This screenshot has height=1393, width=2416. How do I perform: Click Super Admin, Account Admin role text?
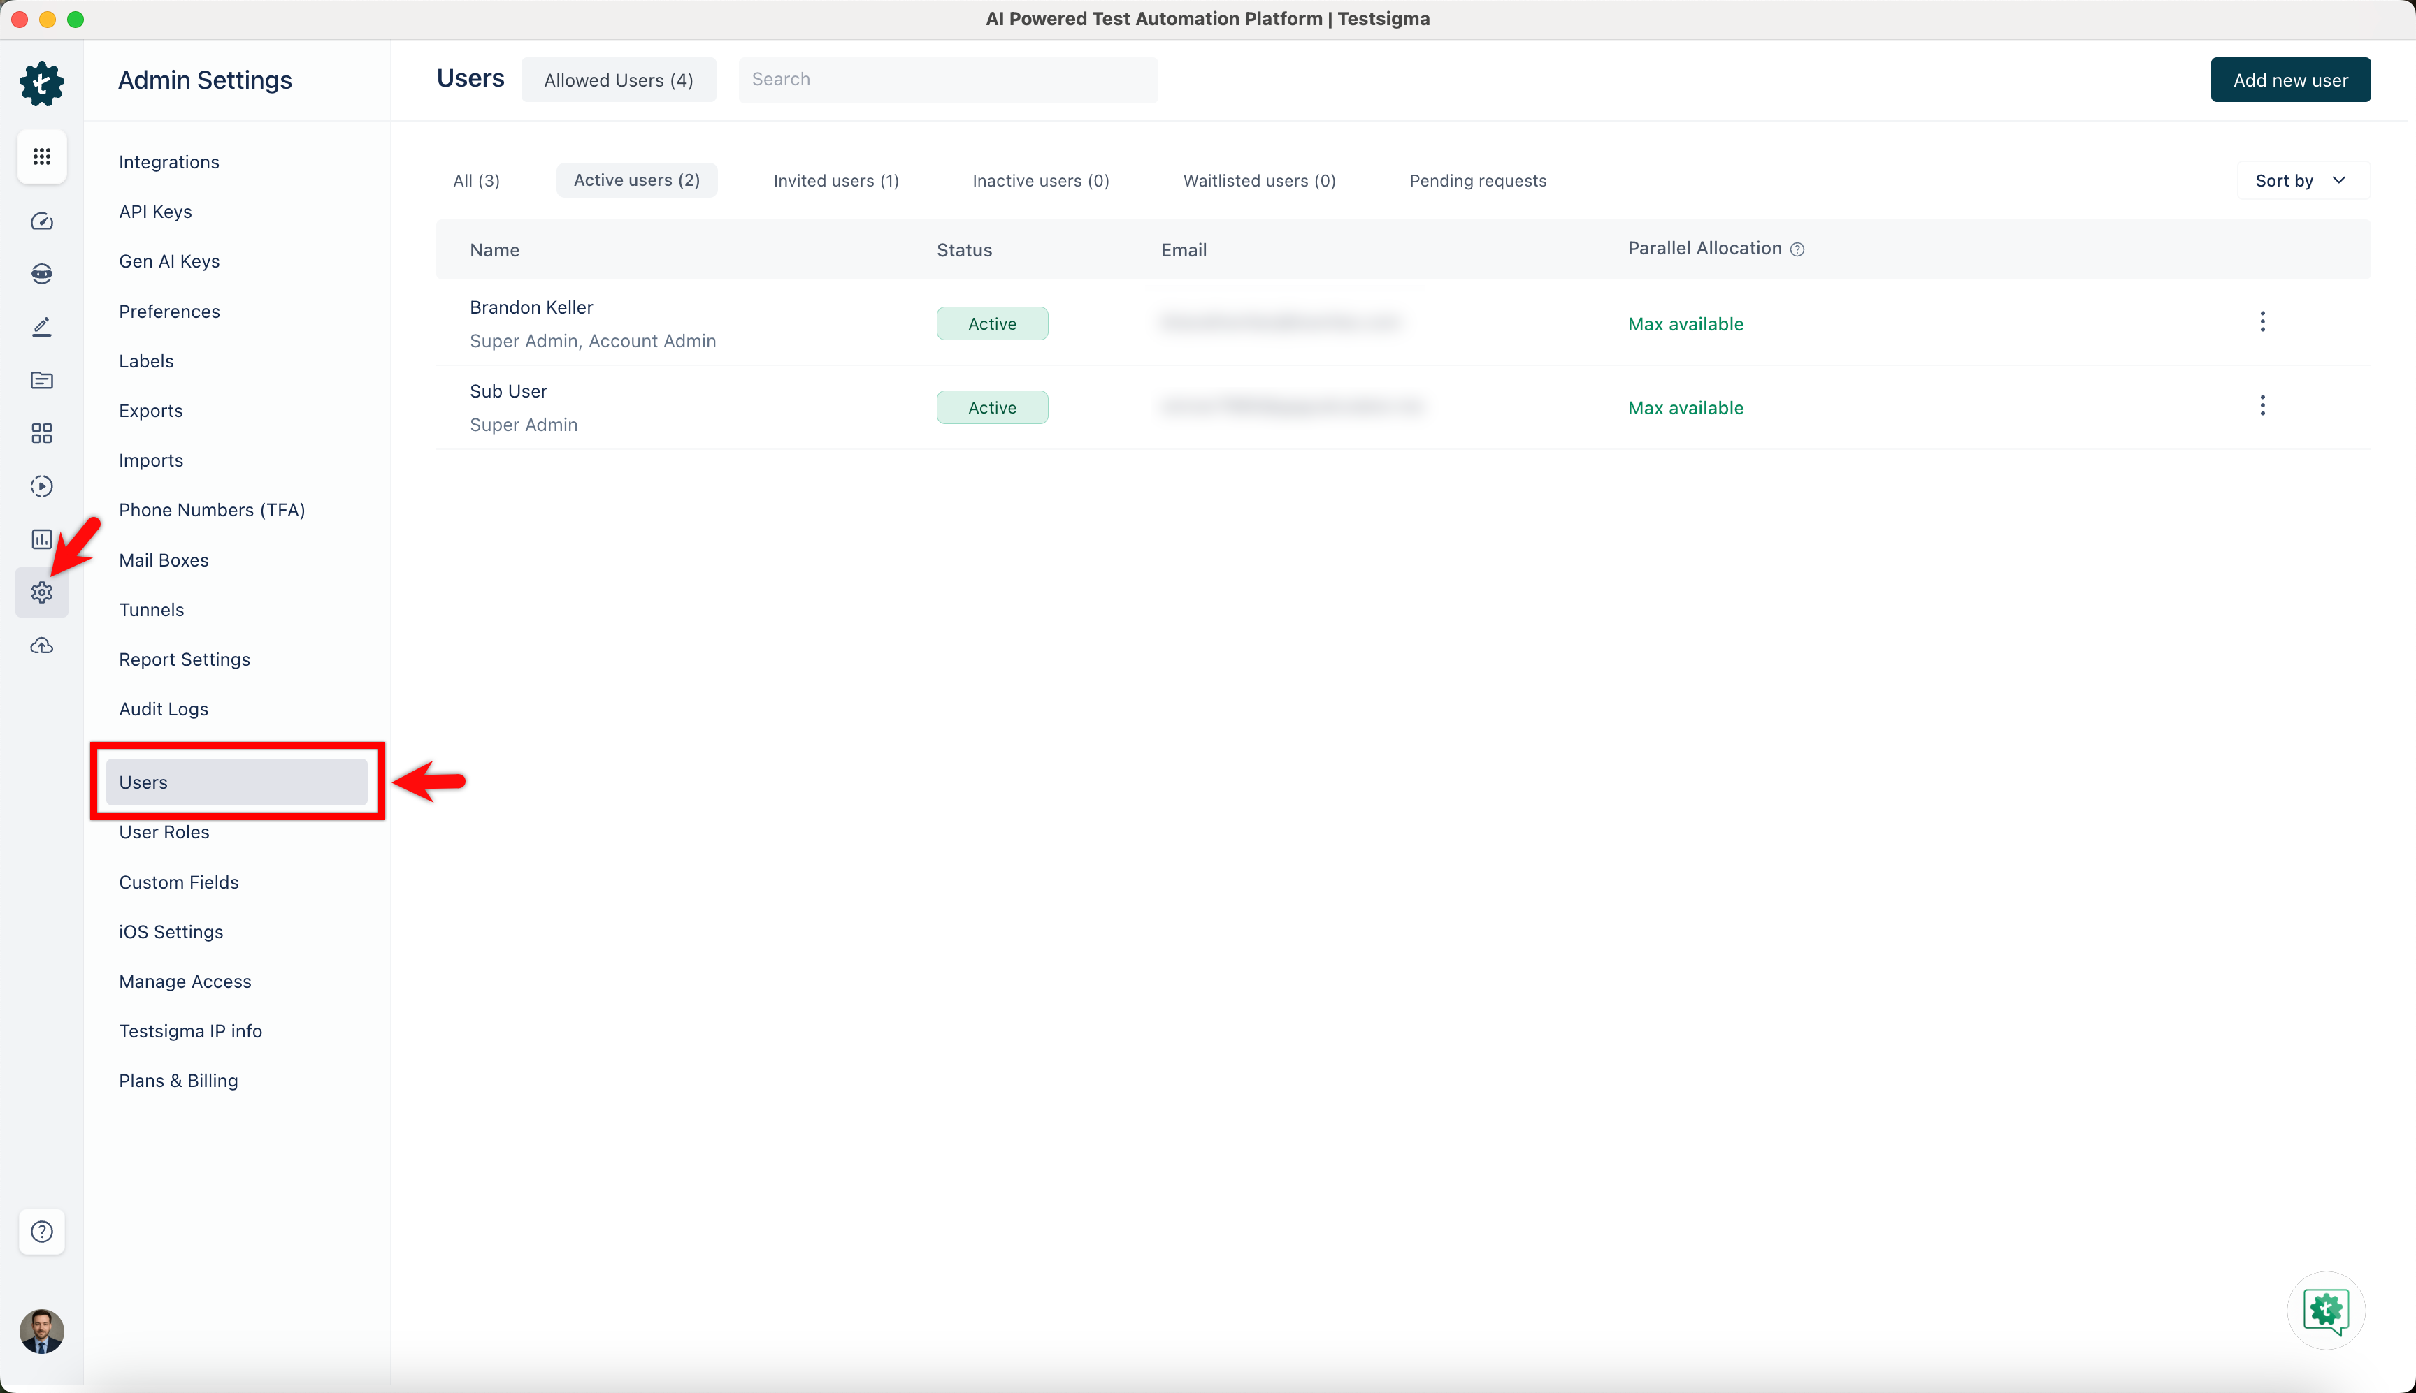(x=593, y=341)
